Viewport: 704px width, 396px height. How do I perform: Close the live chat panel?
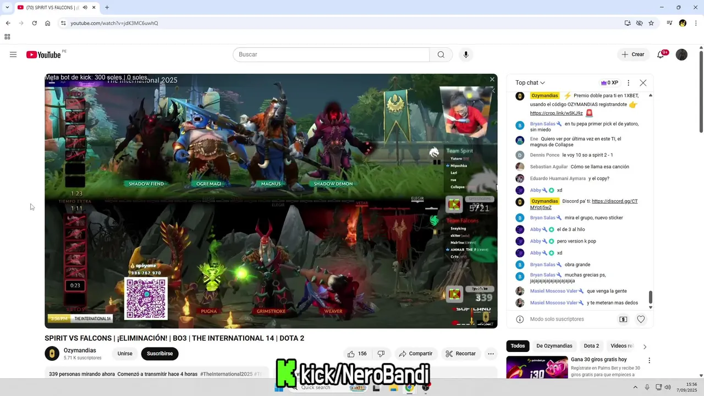click(x=643, y=83)
